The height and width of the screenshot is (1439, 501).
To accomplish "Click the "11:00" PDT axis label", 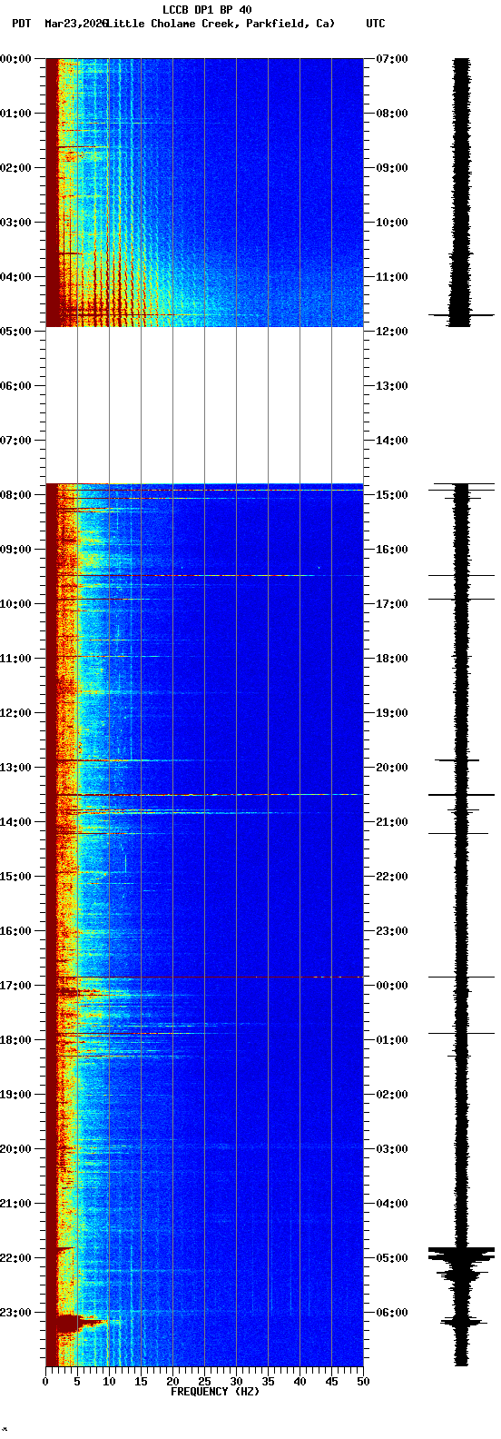I will (15, 659).
